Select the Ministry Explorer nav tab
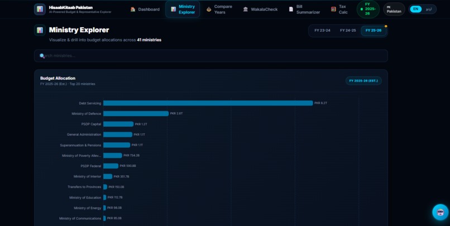 tap(183, 9)
